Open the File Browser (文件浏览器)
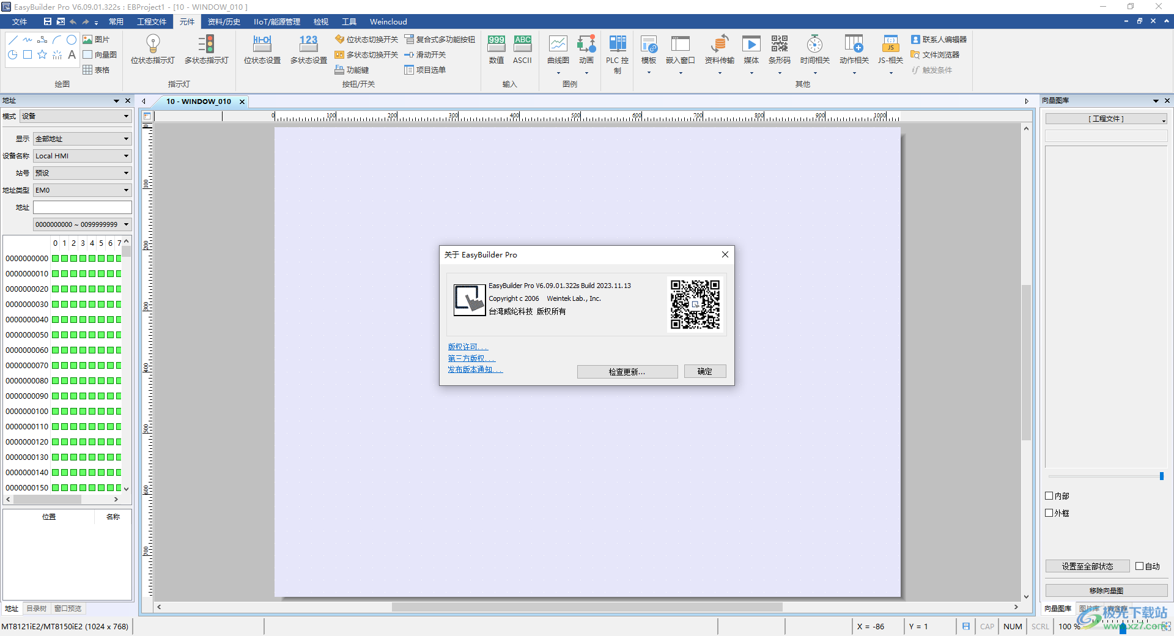1174x636 pixels. [935, 54]
